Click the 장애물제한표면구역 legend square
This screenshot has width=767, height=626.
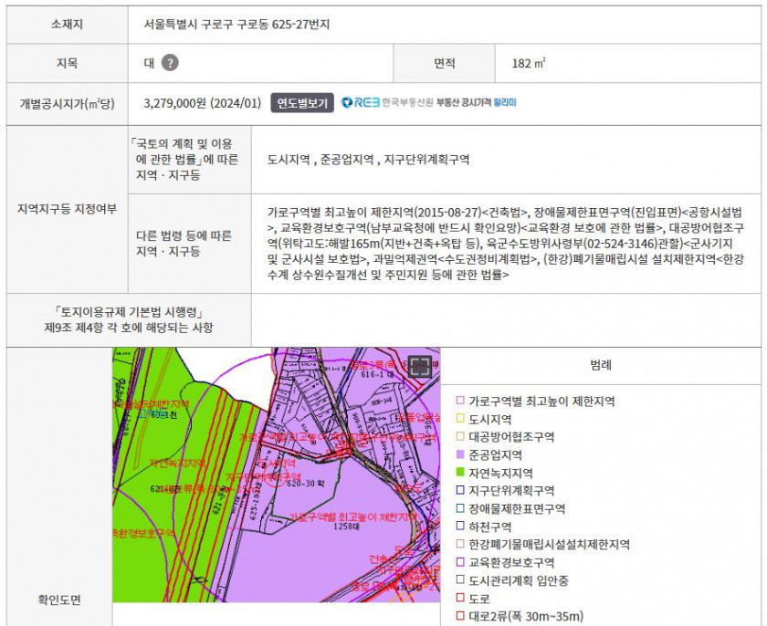[x=460, y=508]
